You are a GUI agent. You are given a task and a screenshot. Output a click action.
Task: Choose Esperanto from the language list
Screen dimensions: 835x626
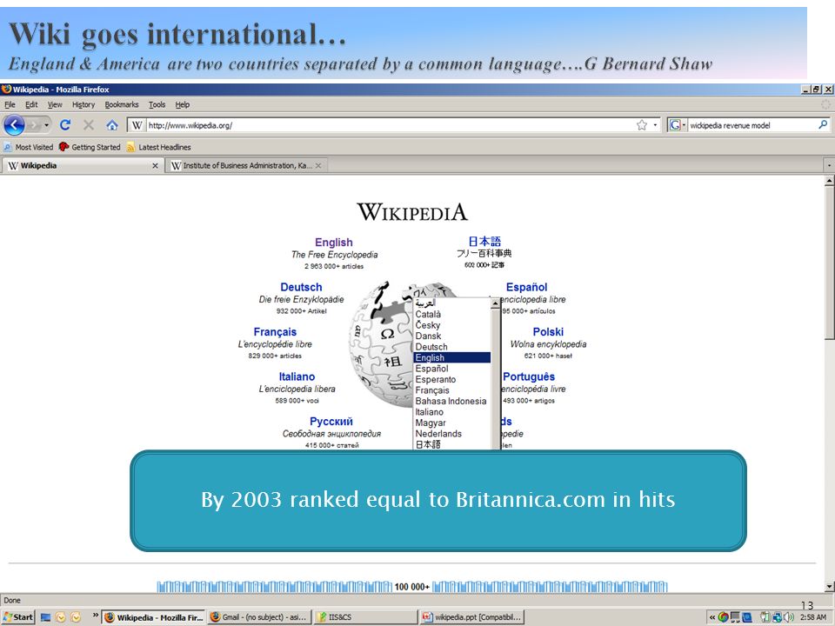[451, 380]
